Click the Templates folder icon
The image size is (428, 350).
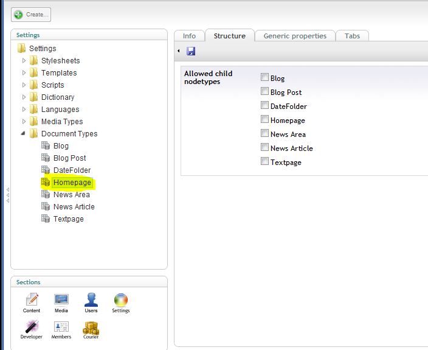pos(33,72)
